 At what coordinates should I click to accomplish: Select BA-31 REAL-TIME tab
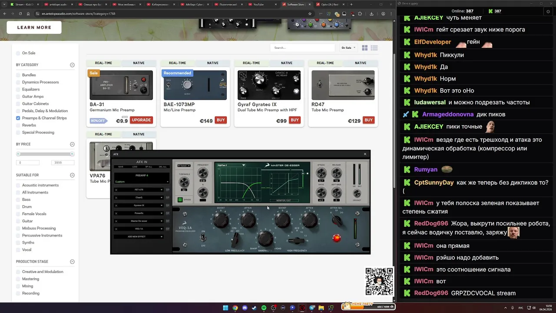(x=103, y=63)
